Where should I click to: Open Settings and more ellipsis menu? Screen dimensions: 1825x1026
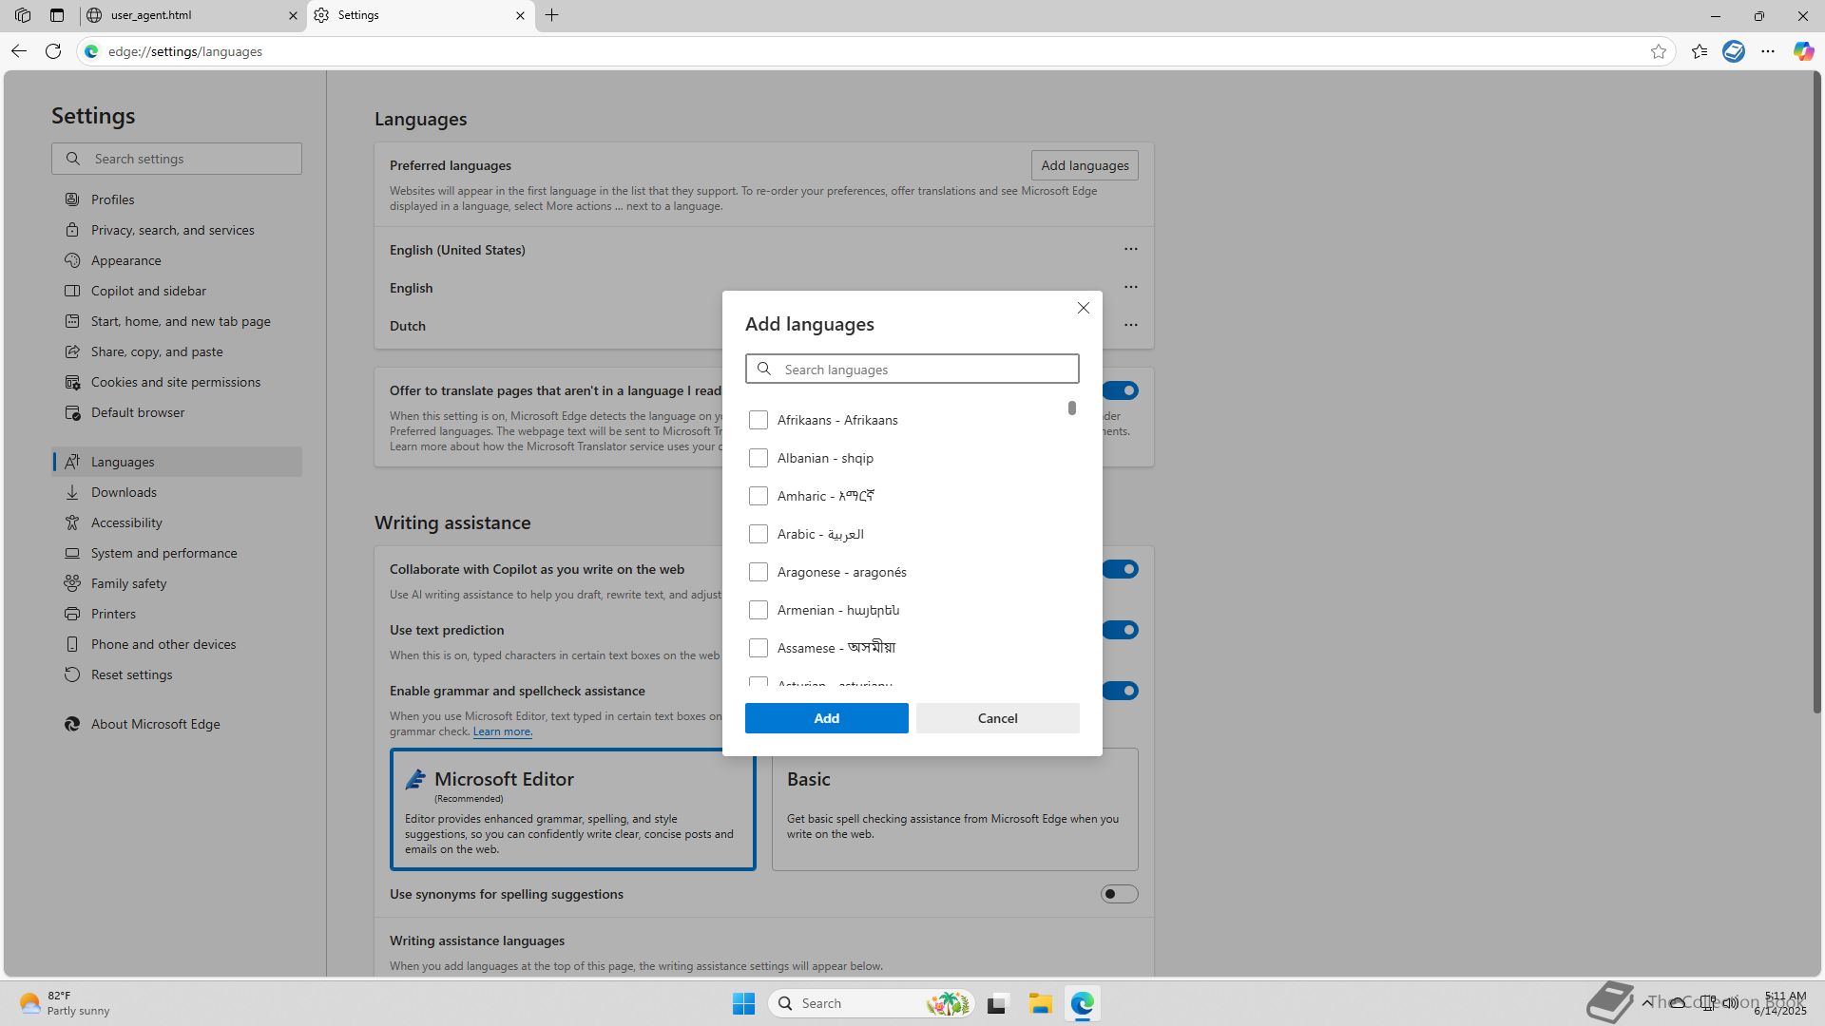[1768, 51]
